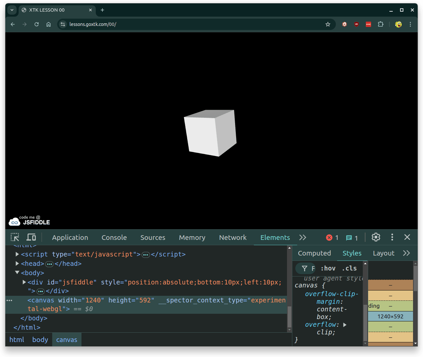The width and height of the screenshot is (423, 357).
Task: Open the uBlock Origin shield extension
Action: pos(356,24)
